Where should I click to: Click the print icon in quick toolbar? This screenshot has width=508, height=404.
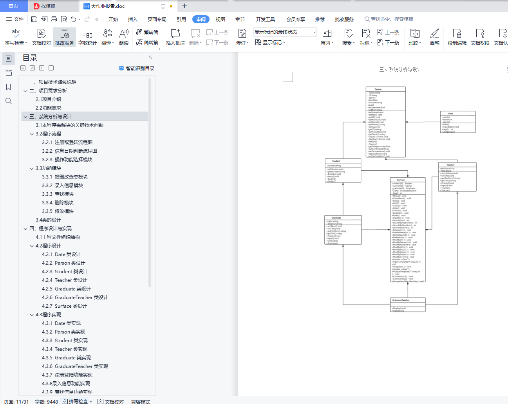(x=54, y=19)
